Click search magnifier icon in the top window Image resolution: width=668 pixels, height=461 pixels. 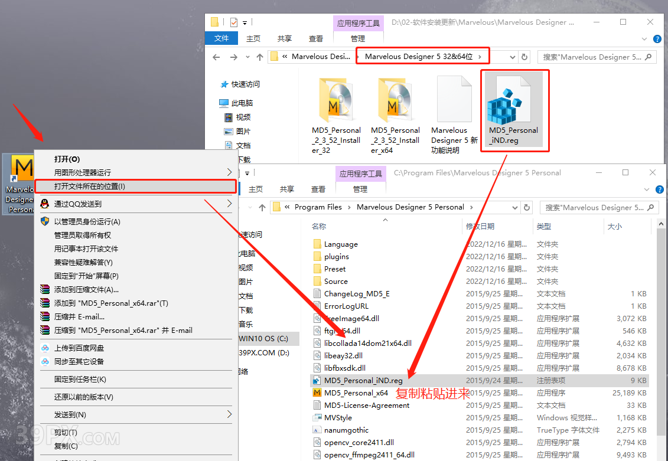click(648, 57)
